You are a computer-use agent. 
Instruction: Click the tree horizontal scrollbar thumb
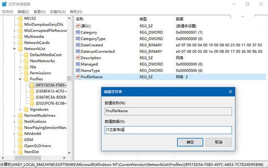coord(28,158)
